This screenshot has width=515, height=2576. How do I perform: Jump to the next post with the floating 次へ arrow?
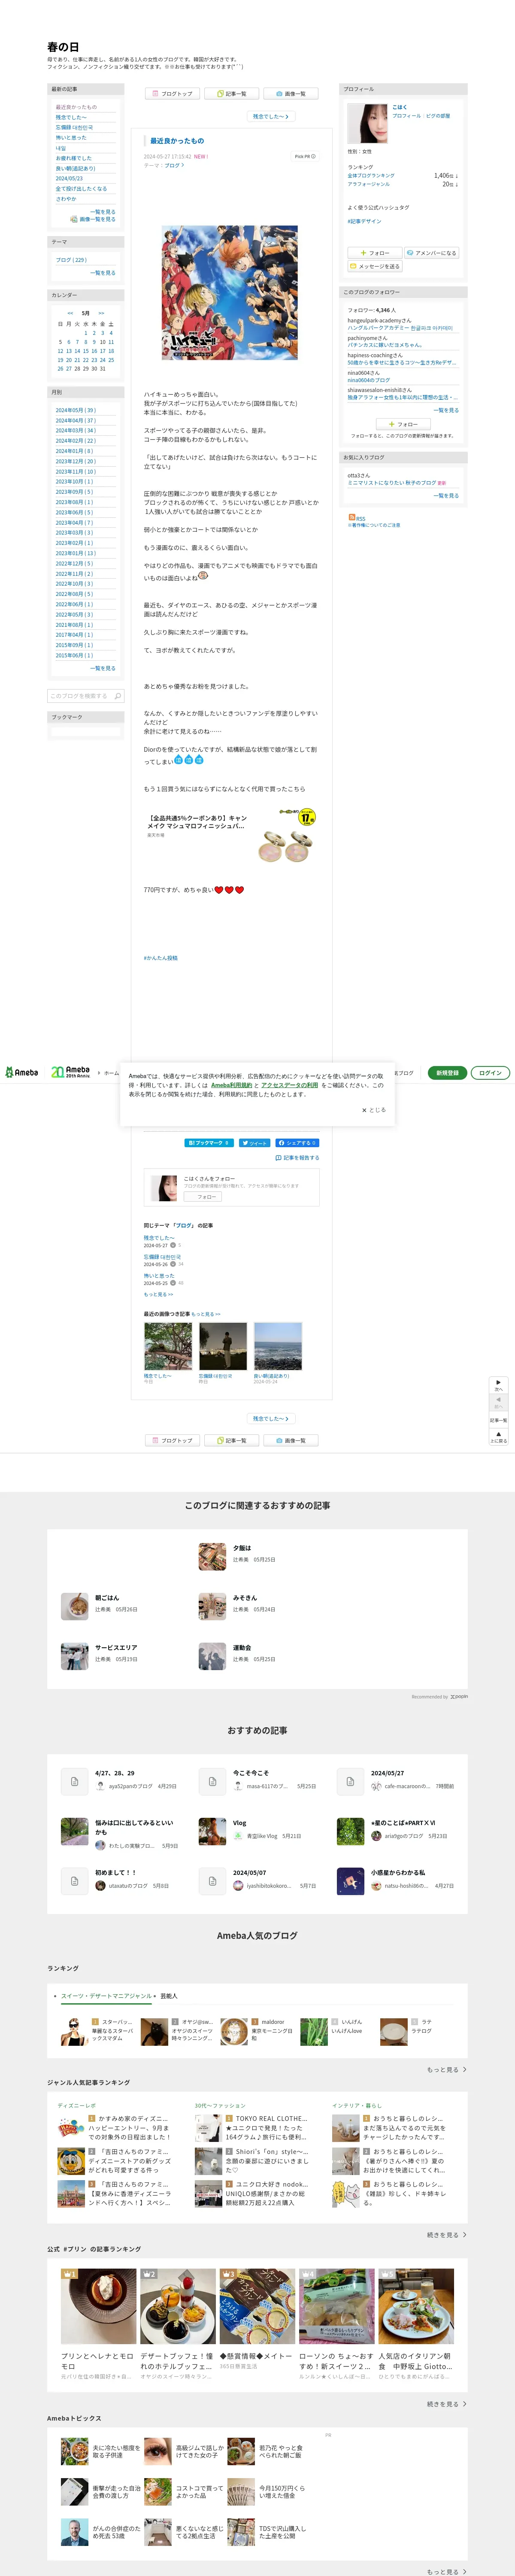[498, 1384]
